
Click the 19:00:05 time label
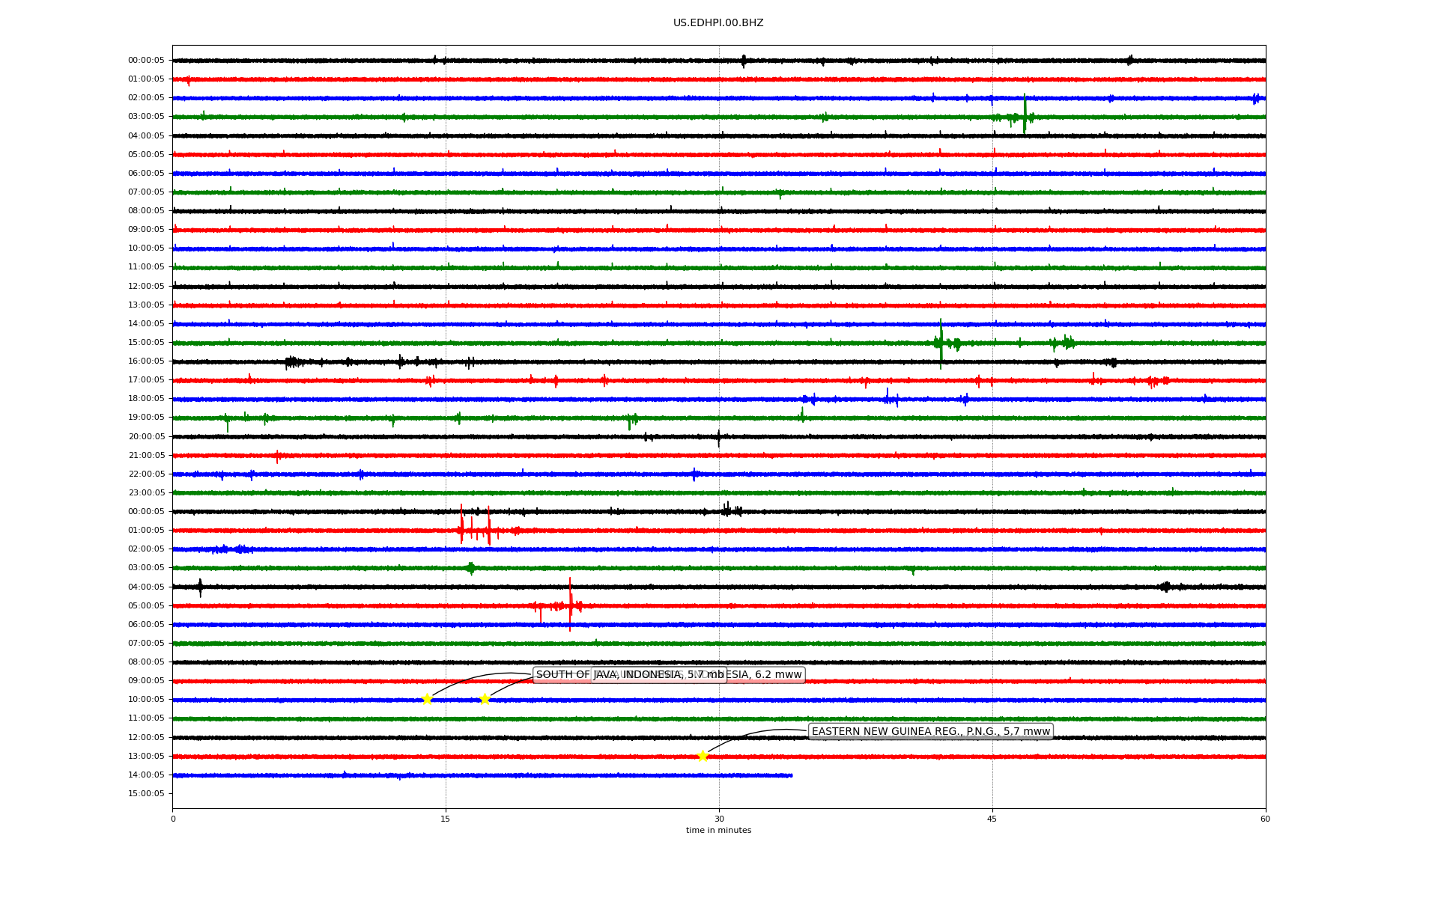coord(146,417)
